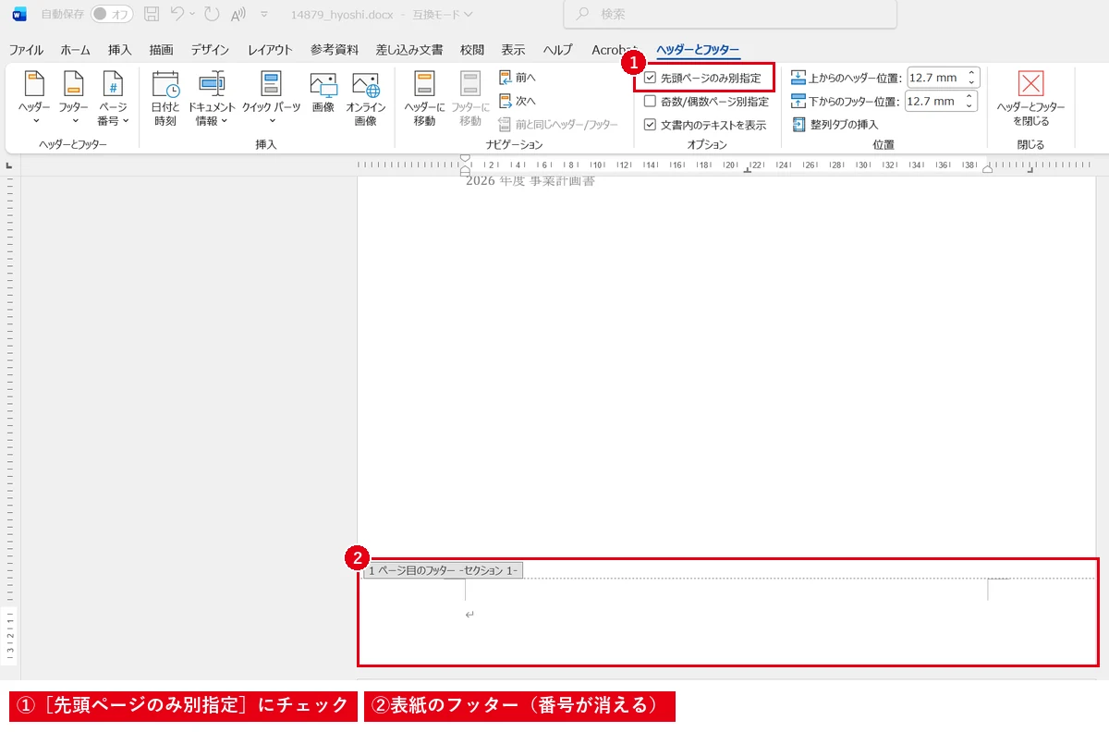Toggle 自動保存 (AutoSave) switch

[x=112, y=14]
